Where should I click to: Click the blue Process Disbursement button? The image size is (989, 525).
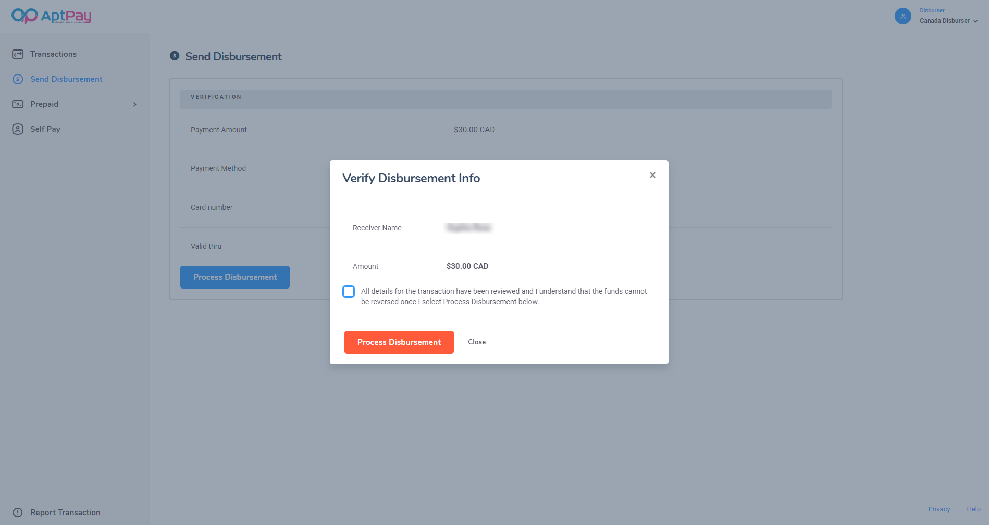click(x=235, y=277)
